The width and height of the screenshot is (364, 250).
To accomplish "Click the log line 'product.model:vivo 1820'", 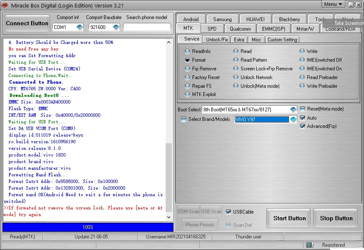I will [x=37, y=155].
